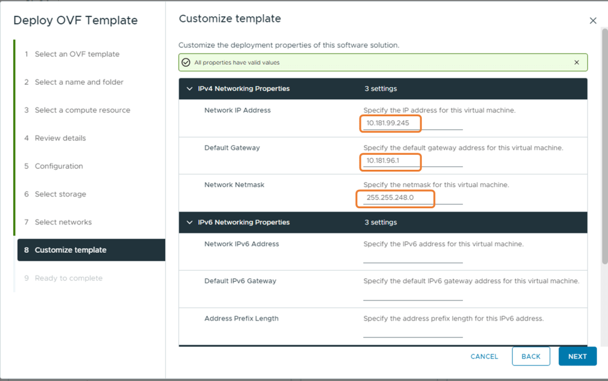Go back with the BACK button

531,356
